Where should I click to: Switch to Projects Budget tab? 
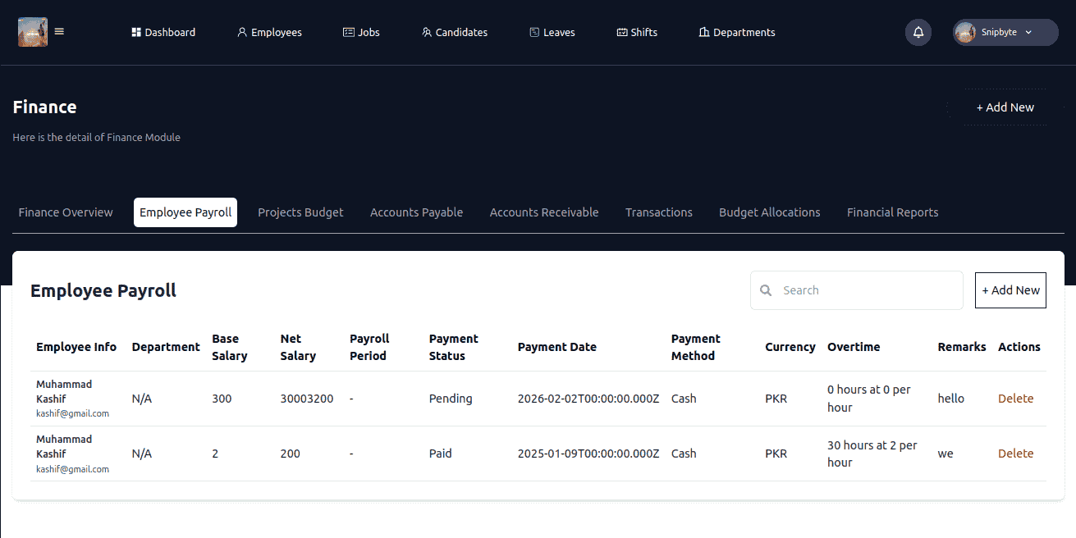click(x=300, y=212)
